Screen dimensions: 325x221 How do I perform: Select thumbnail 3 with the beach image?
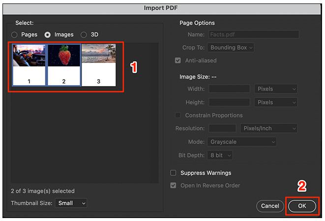pyautogui.click(x=98, y=64)
